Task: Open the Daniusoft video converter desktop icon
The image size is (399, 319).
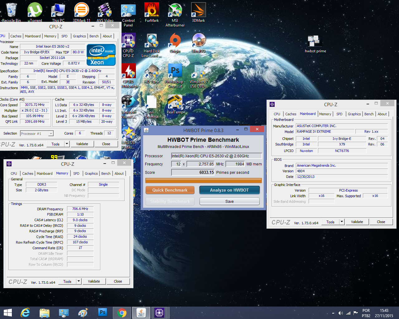Action: (x=128, y=106)
